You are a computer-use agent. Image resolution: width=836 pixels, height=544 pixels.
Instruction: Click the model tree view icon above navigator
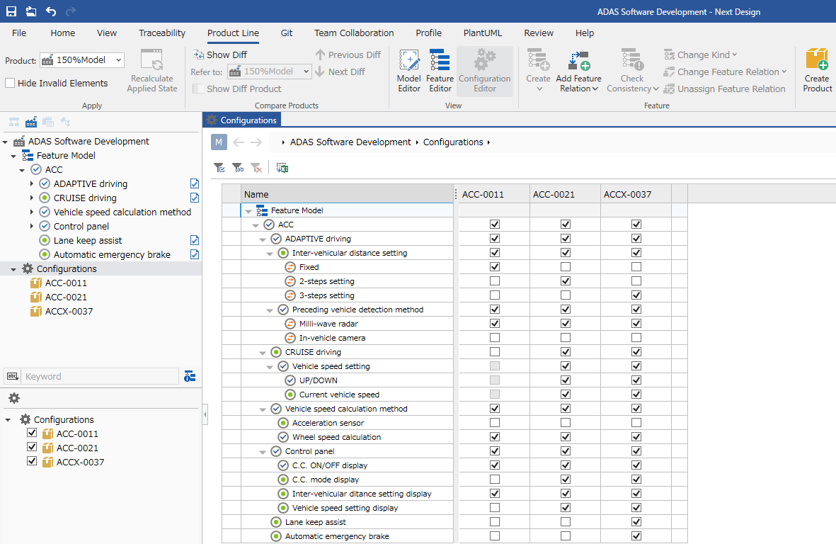pyautogui.click(x=14, y=122)
